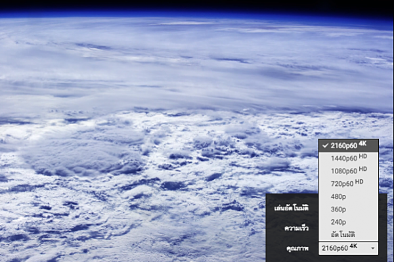Pick 720p60 HD resolution
This screenshot has width=394, height=262.
click(348, 184)
